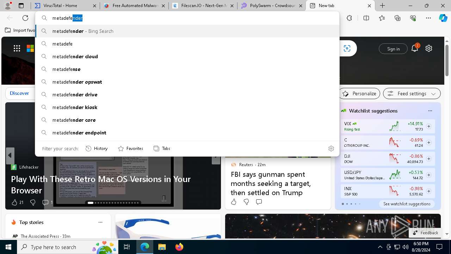451x254 pixels.
Task: Click See watchlist suggestions
Action: pyautogui.click(x=407, y=204)
